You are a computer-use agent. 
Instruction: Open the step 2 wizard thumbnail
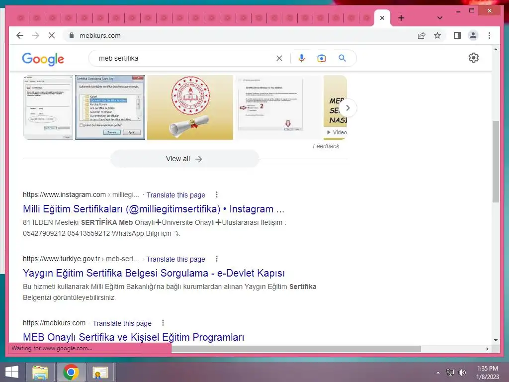click(278, 107)
